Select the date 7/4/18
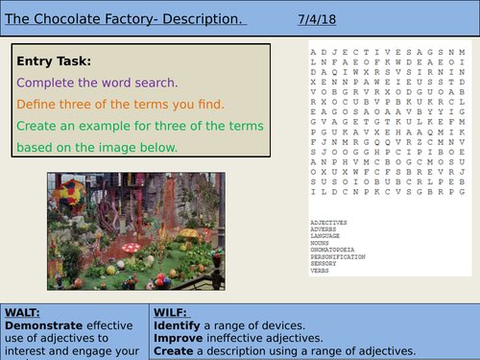Image resolution: width=480 pixels, height=360 pixels. tap(317, 19)
